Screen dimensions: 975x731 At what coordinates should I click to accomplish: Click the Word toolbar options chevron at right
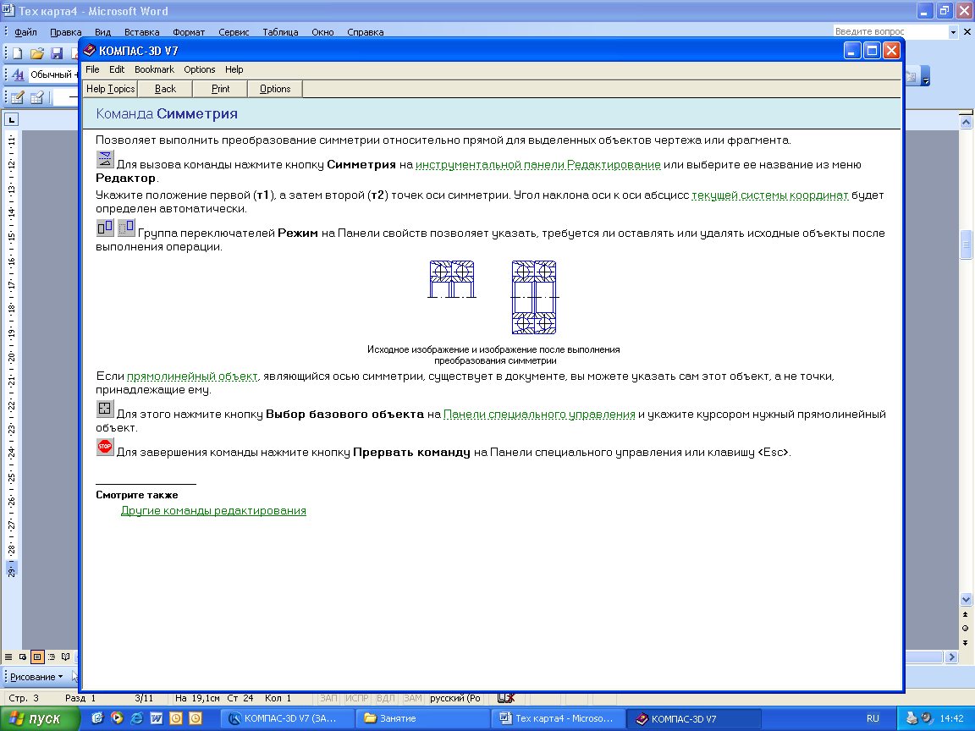[925, 76]
